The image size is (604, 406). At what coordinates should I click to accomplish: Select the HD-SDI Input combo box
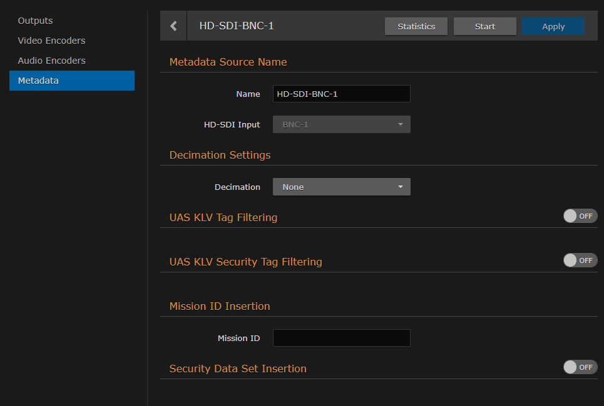[341, 124]
